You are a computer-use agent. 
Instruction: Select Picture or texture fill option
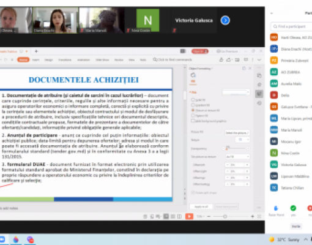(x=193, y=110)
